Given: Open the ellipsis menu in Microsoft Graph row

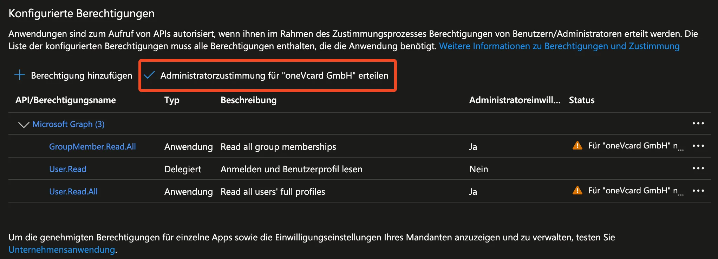Looking at the screenshot, I should (x=698, y=124).
